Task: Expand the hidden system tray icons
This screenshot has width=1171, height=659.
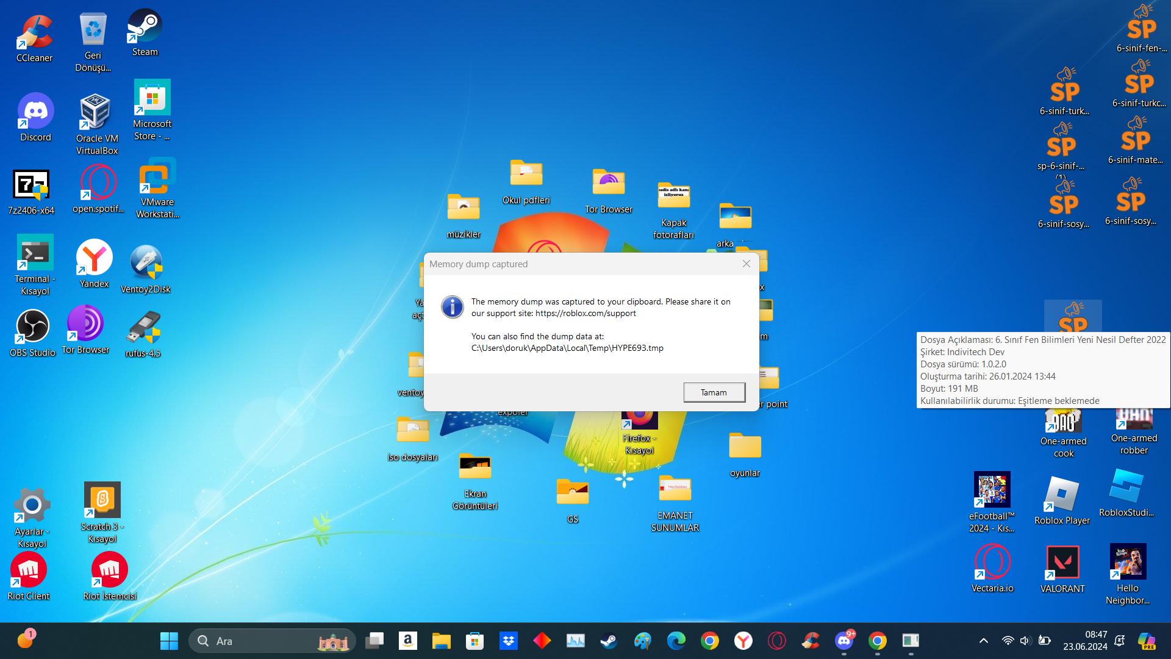Action: click(x=983, y=641)
